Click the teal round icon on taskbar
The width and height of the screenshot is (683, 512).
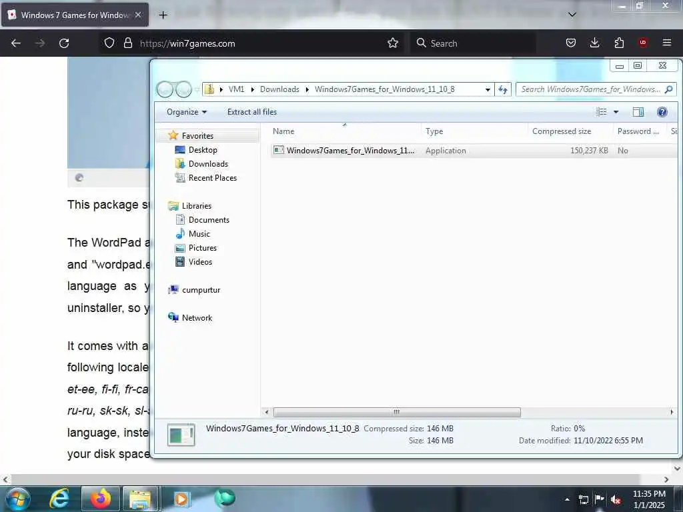pos(225,498)
